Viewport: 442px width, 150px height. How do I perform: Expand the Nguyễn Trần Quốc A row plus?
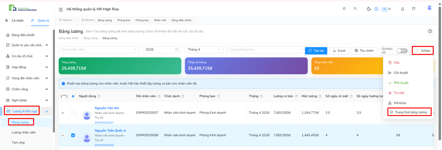pos(63,135)
